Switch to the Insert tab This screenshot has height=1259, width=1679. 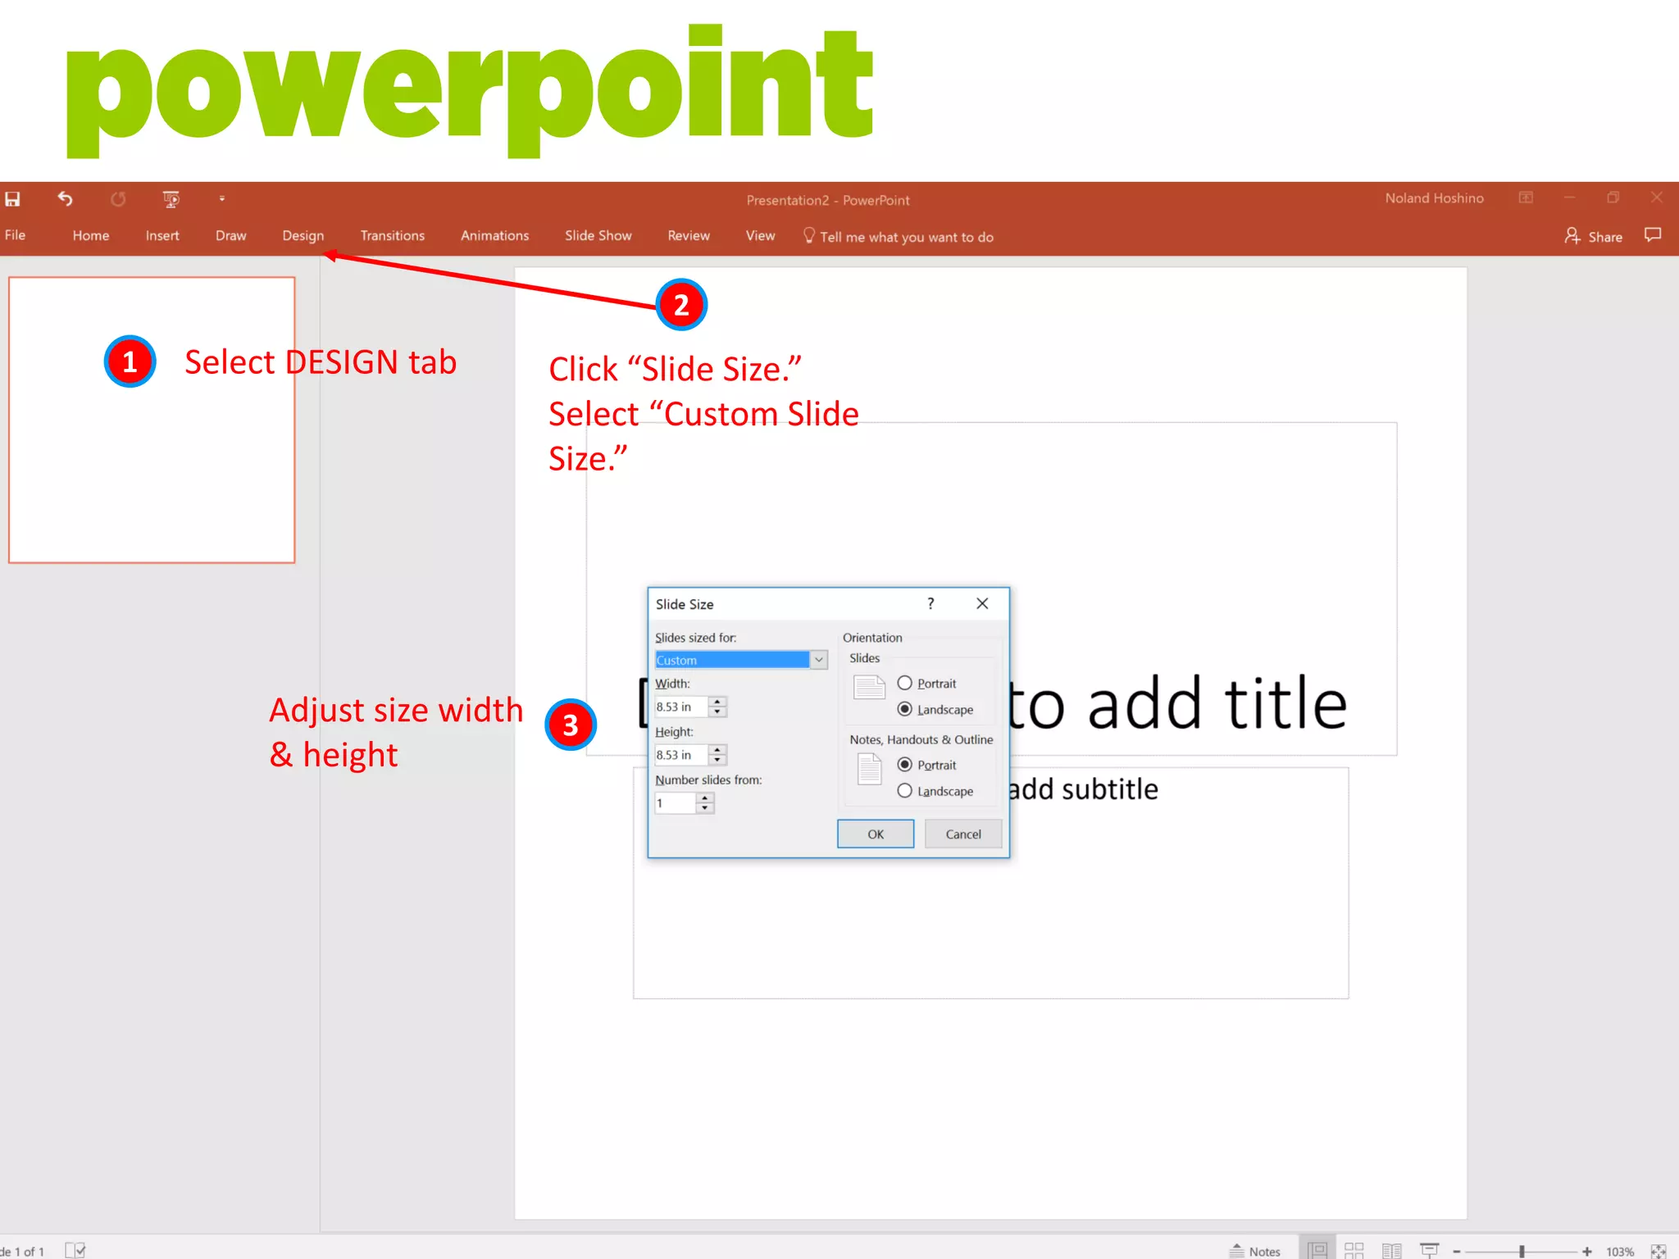pos(162,236)
